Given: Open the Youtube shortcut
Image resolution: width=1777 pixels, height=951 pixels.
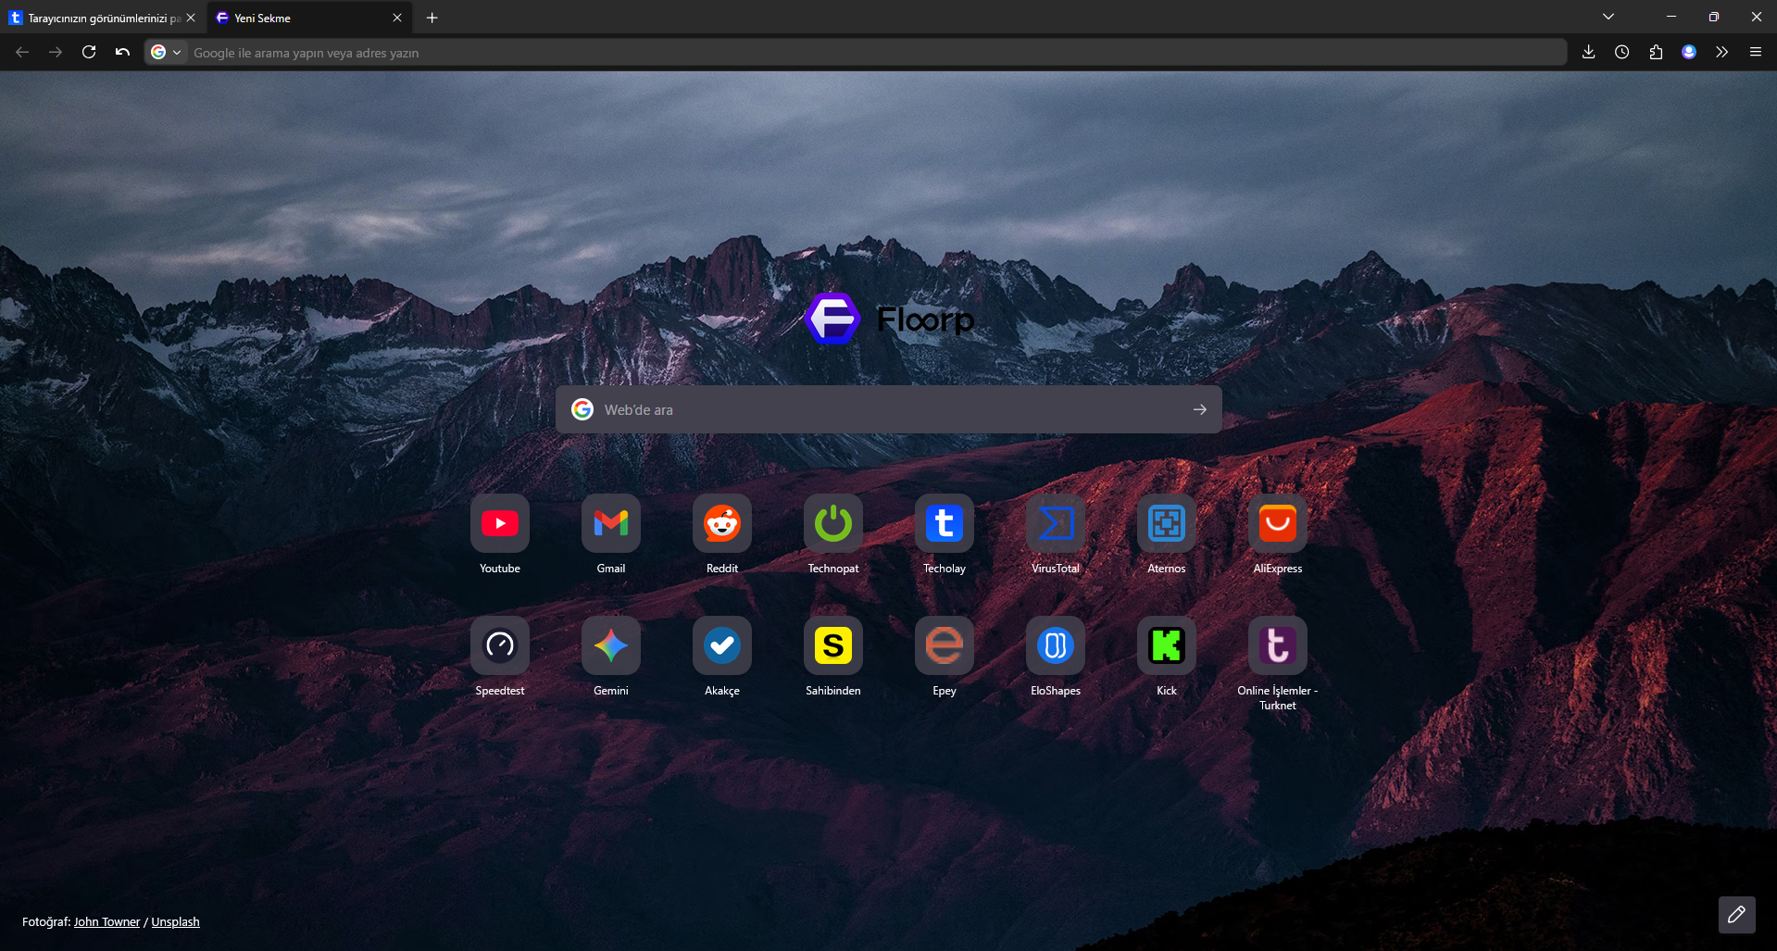Looking at the screenshot, I should (500, 523).
